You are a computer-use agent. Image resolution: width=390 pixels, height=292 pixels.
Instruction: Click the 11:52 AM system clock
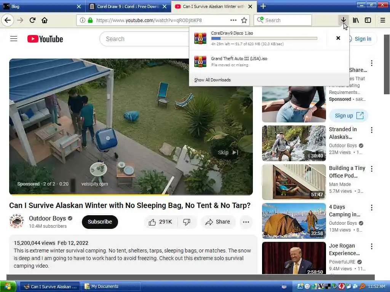click(x=376, y=287)
